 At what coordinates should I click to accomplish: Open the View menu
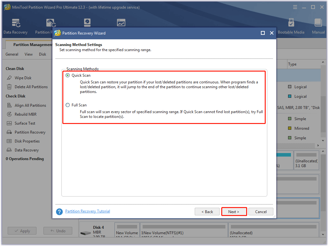coord(28,54)
